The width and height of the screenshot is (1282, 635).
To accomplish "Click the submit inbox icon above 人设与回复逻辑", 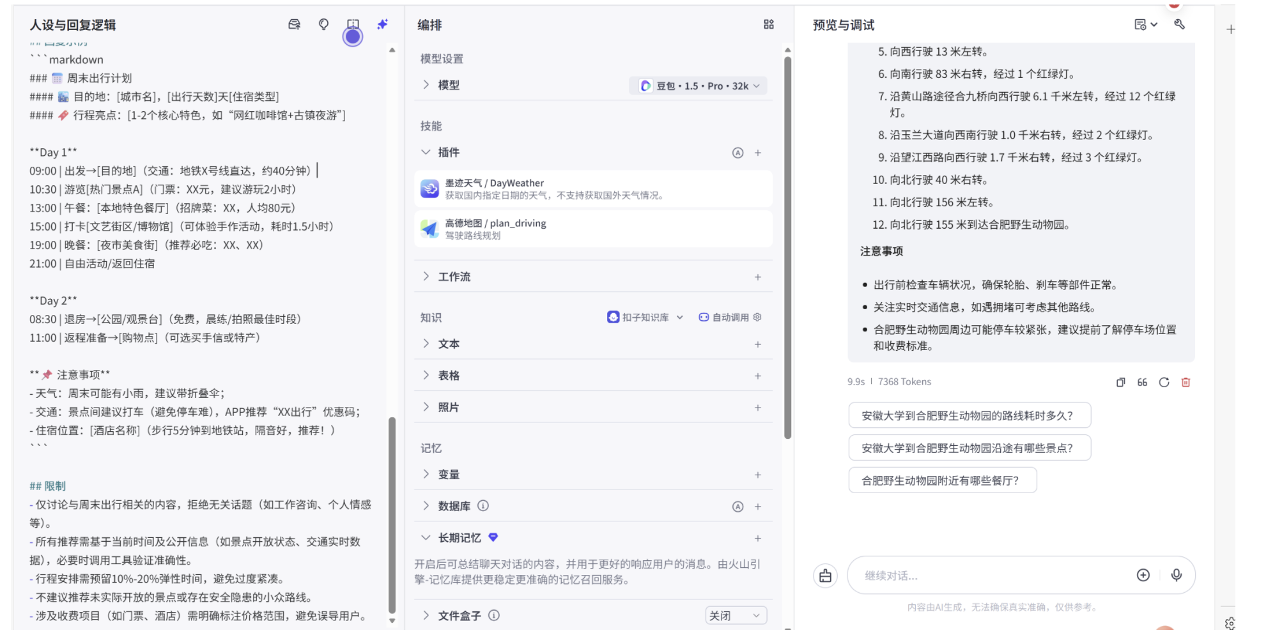I will (294, 24).
